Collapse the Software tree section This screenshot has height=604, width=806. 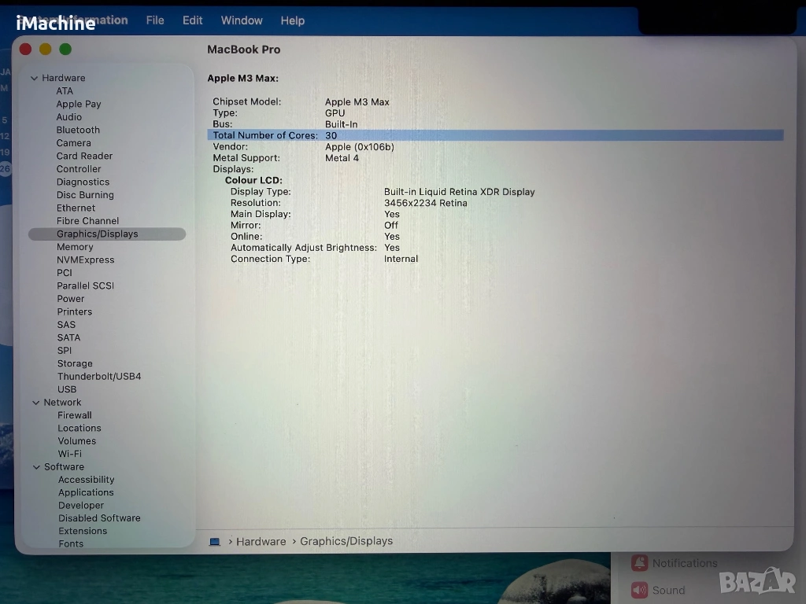point(36,466)
